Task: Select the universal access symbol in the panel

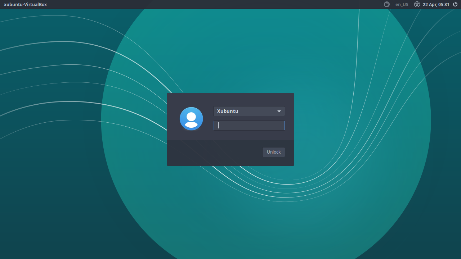Action: (417, 4)
